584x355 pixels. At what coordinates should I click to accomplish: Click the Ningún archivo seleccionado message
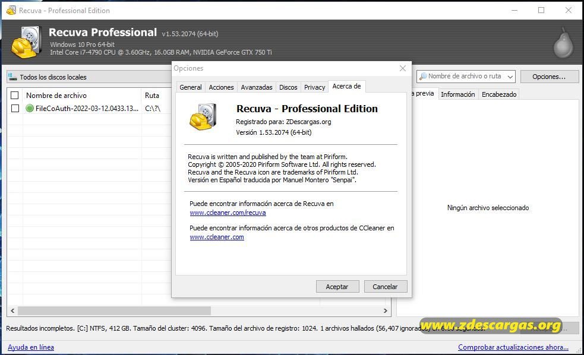pyautogui.click(x=488, y=208)
